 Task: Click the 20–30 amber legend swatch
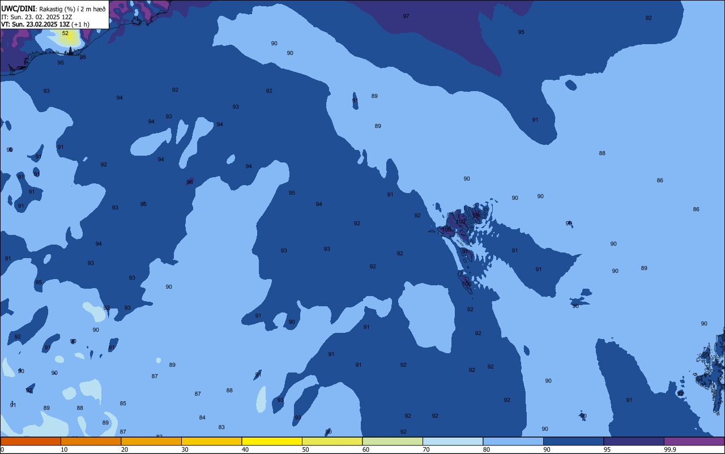click(151, 441)
